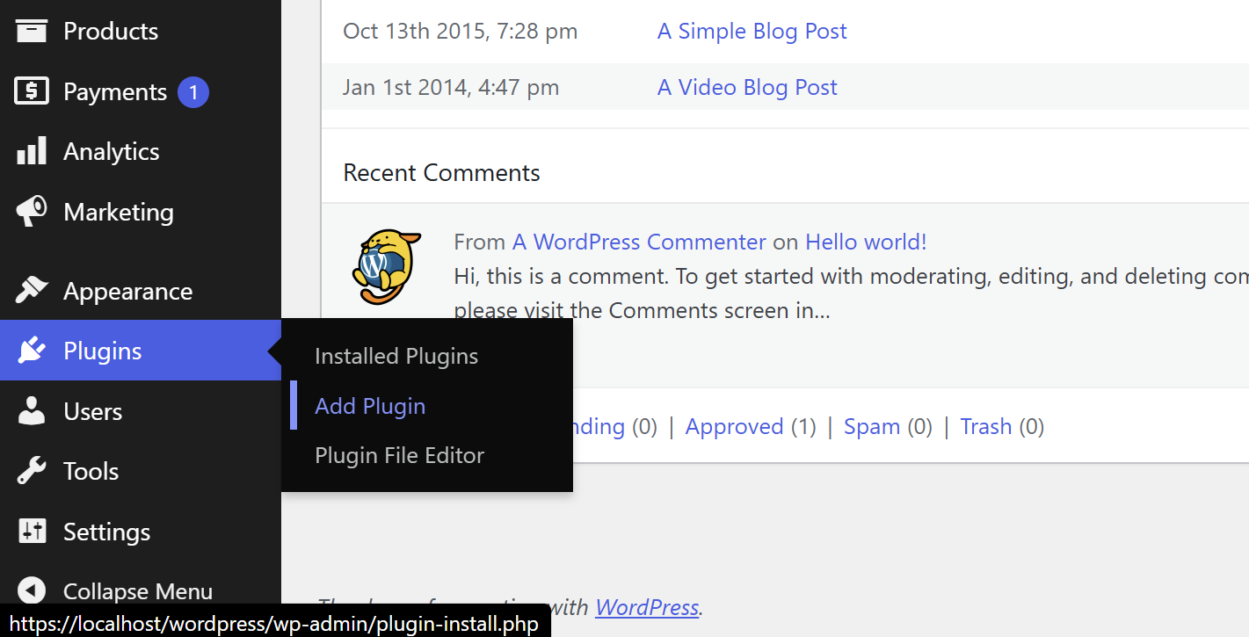Click the Settings sliders icon

32,532
